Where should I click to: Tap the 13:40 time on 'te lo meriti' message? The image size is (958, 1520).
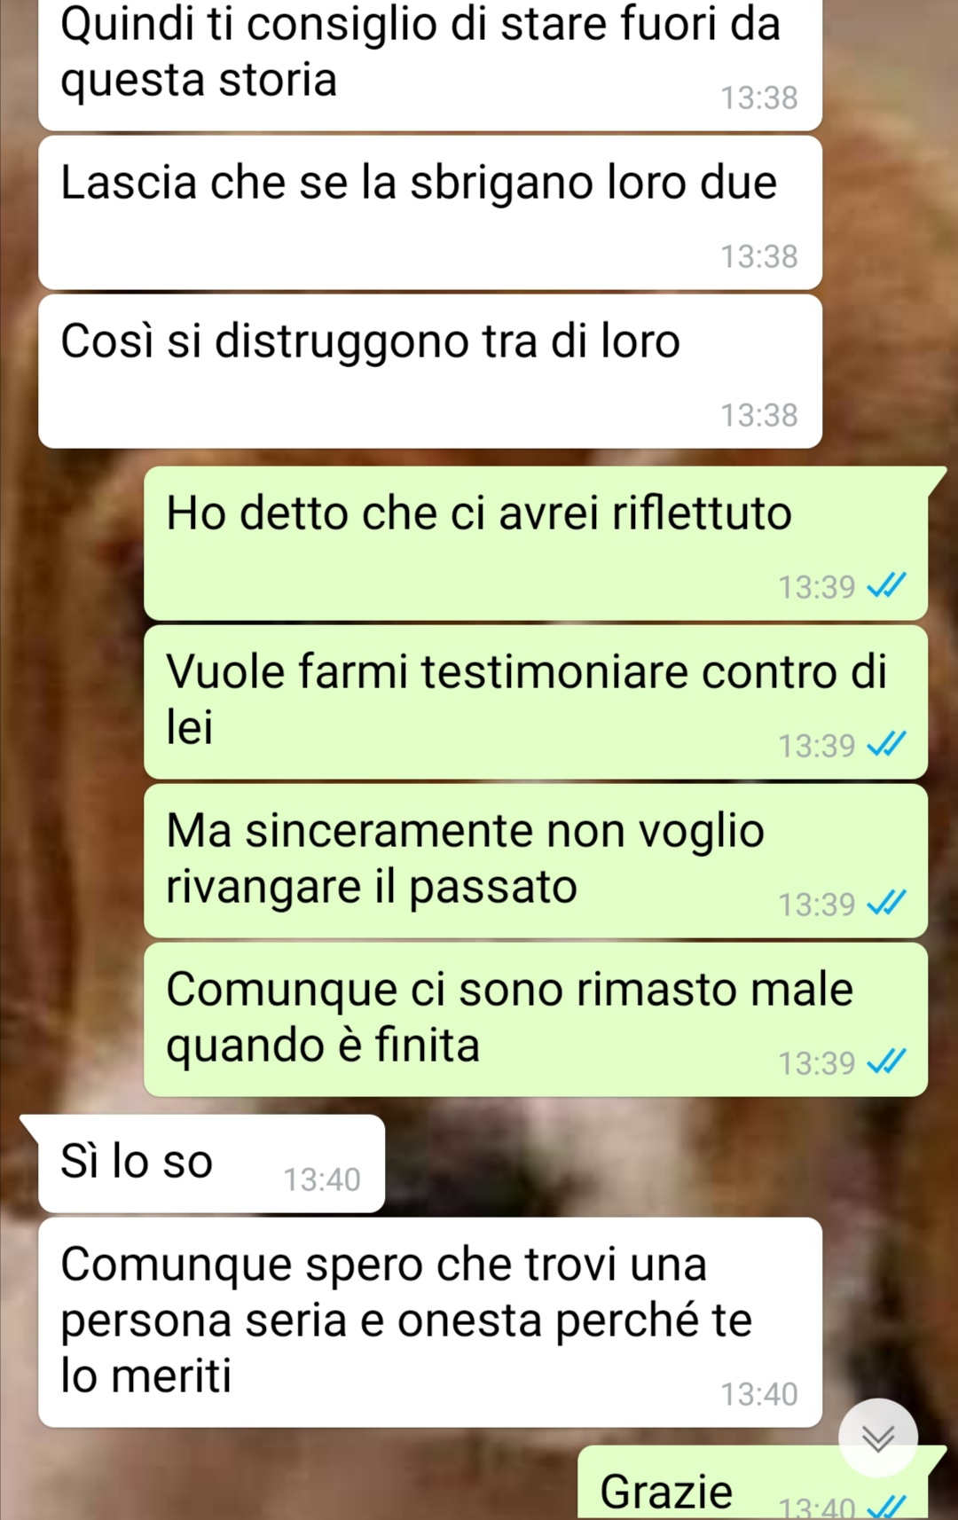[759, 1394]
